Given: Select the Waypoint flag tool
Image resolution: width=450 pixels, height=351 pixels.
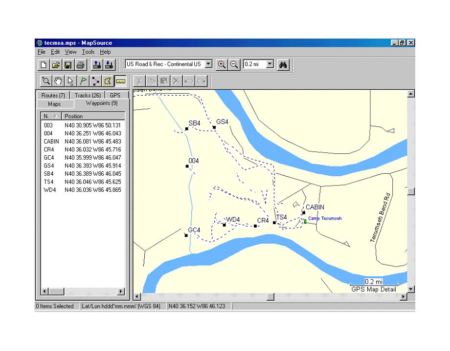Looking at the screenshot, I should (x=83, y=81).
